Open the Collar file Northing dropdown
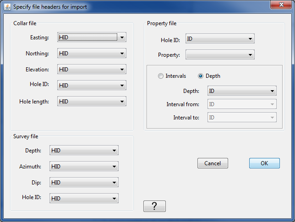The image size is (295, 222). (92, 54)
